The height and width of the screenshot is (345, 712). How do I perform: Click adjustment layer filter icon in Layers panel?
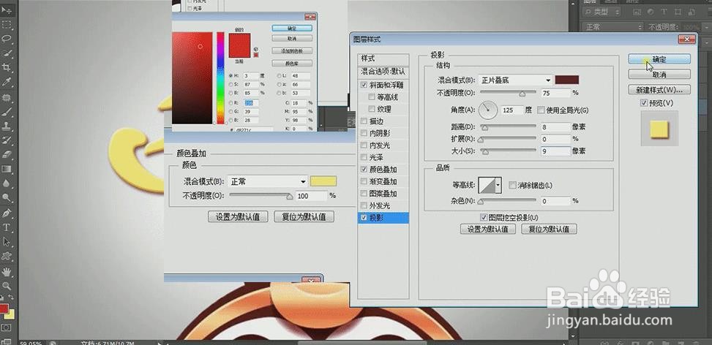pyautogui.click(x=650, y=12)
